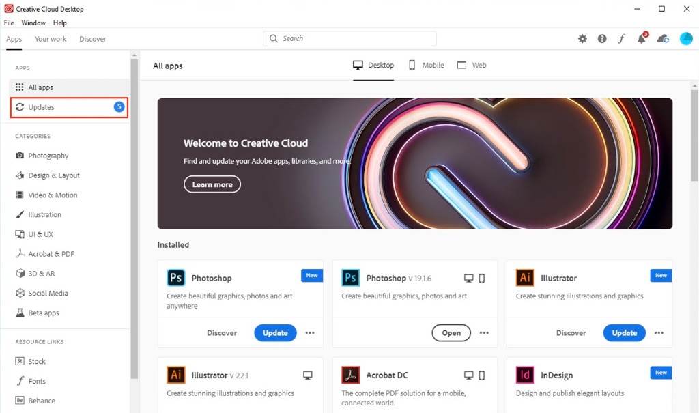Click the Illustrator v 22.1 app icon

pos(175,375)
